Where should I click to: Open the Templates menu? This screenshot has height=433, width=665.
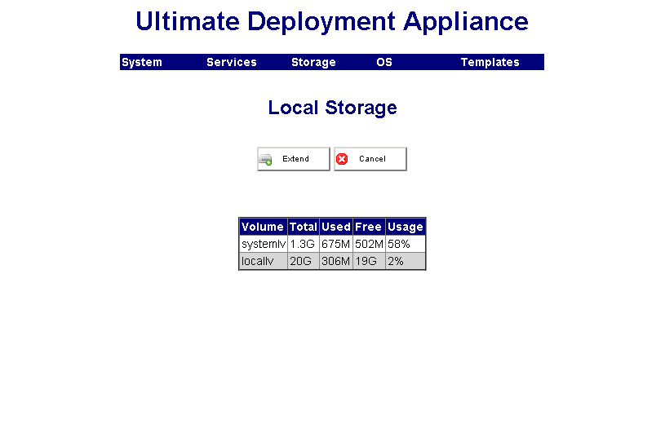[x=490, y=62]
